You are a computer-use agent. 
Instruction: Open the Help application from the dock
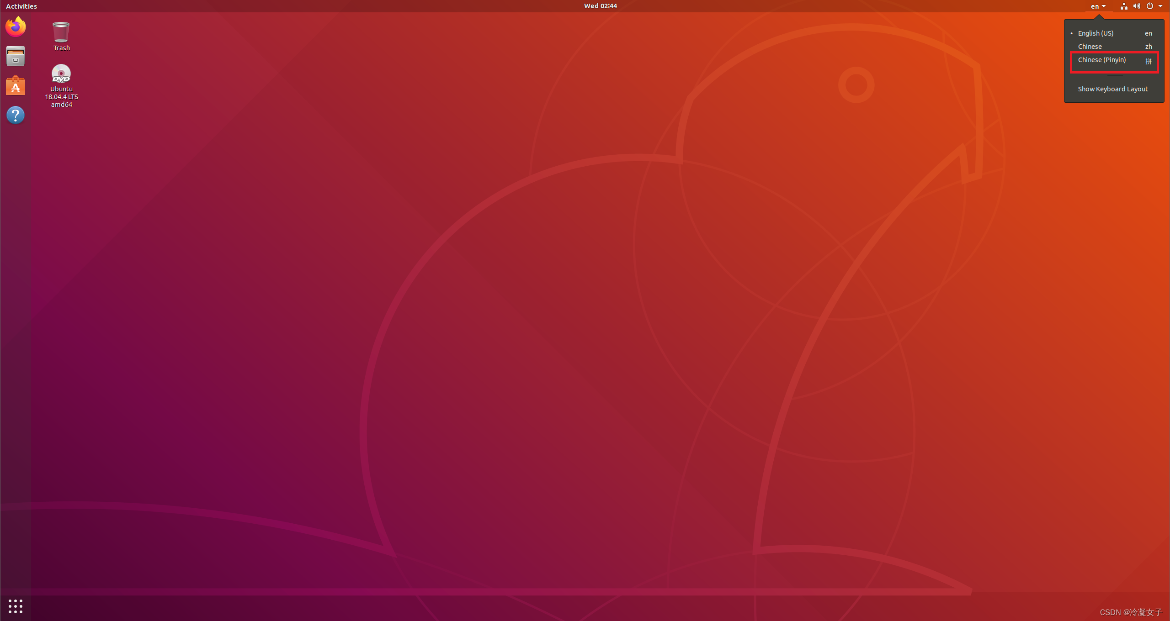15,115
